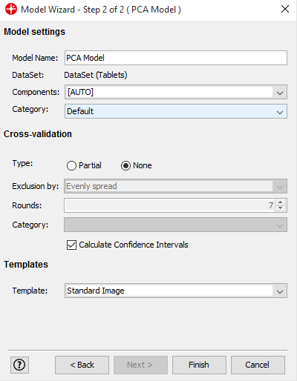The width and height of the screenshot is (297, 381).
Task: Open the cross-validation Category dropdown
Action: point(176,225)
